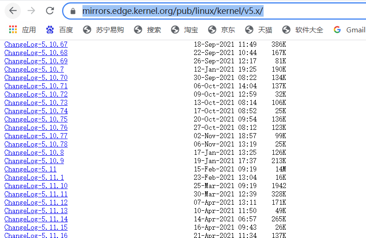Image resolution: width=366 pixels, height=238 pixels.
Task: Open ChangeLog-5.10.73 link
Action: point(36,103)
